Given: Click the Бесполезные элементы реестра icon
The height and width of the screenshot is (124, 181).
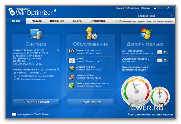Looking at the screenshot, I should [x=71, y=84].
